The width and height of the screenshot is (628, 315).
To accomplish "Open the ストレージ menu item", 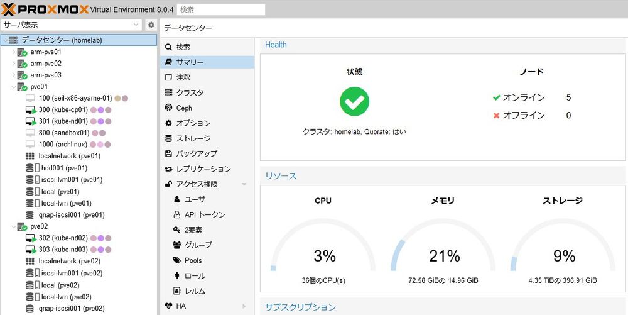I will (207, 138).
